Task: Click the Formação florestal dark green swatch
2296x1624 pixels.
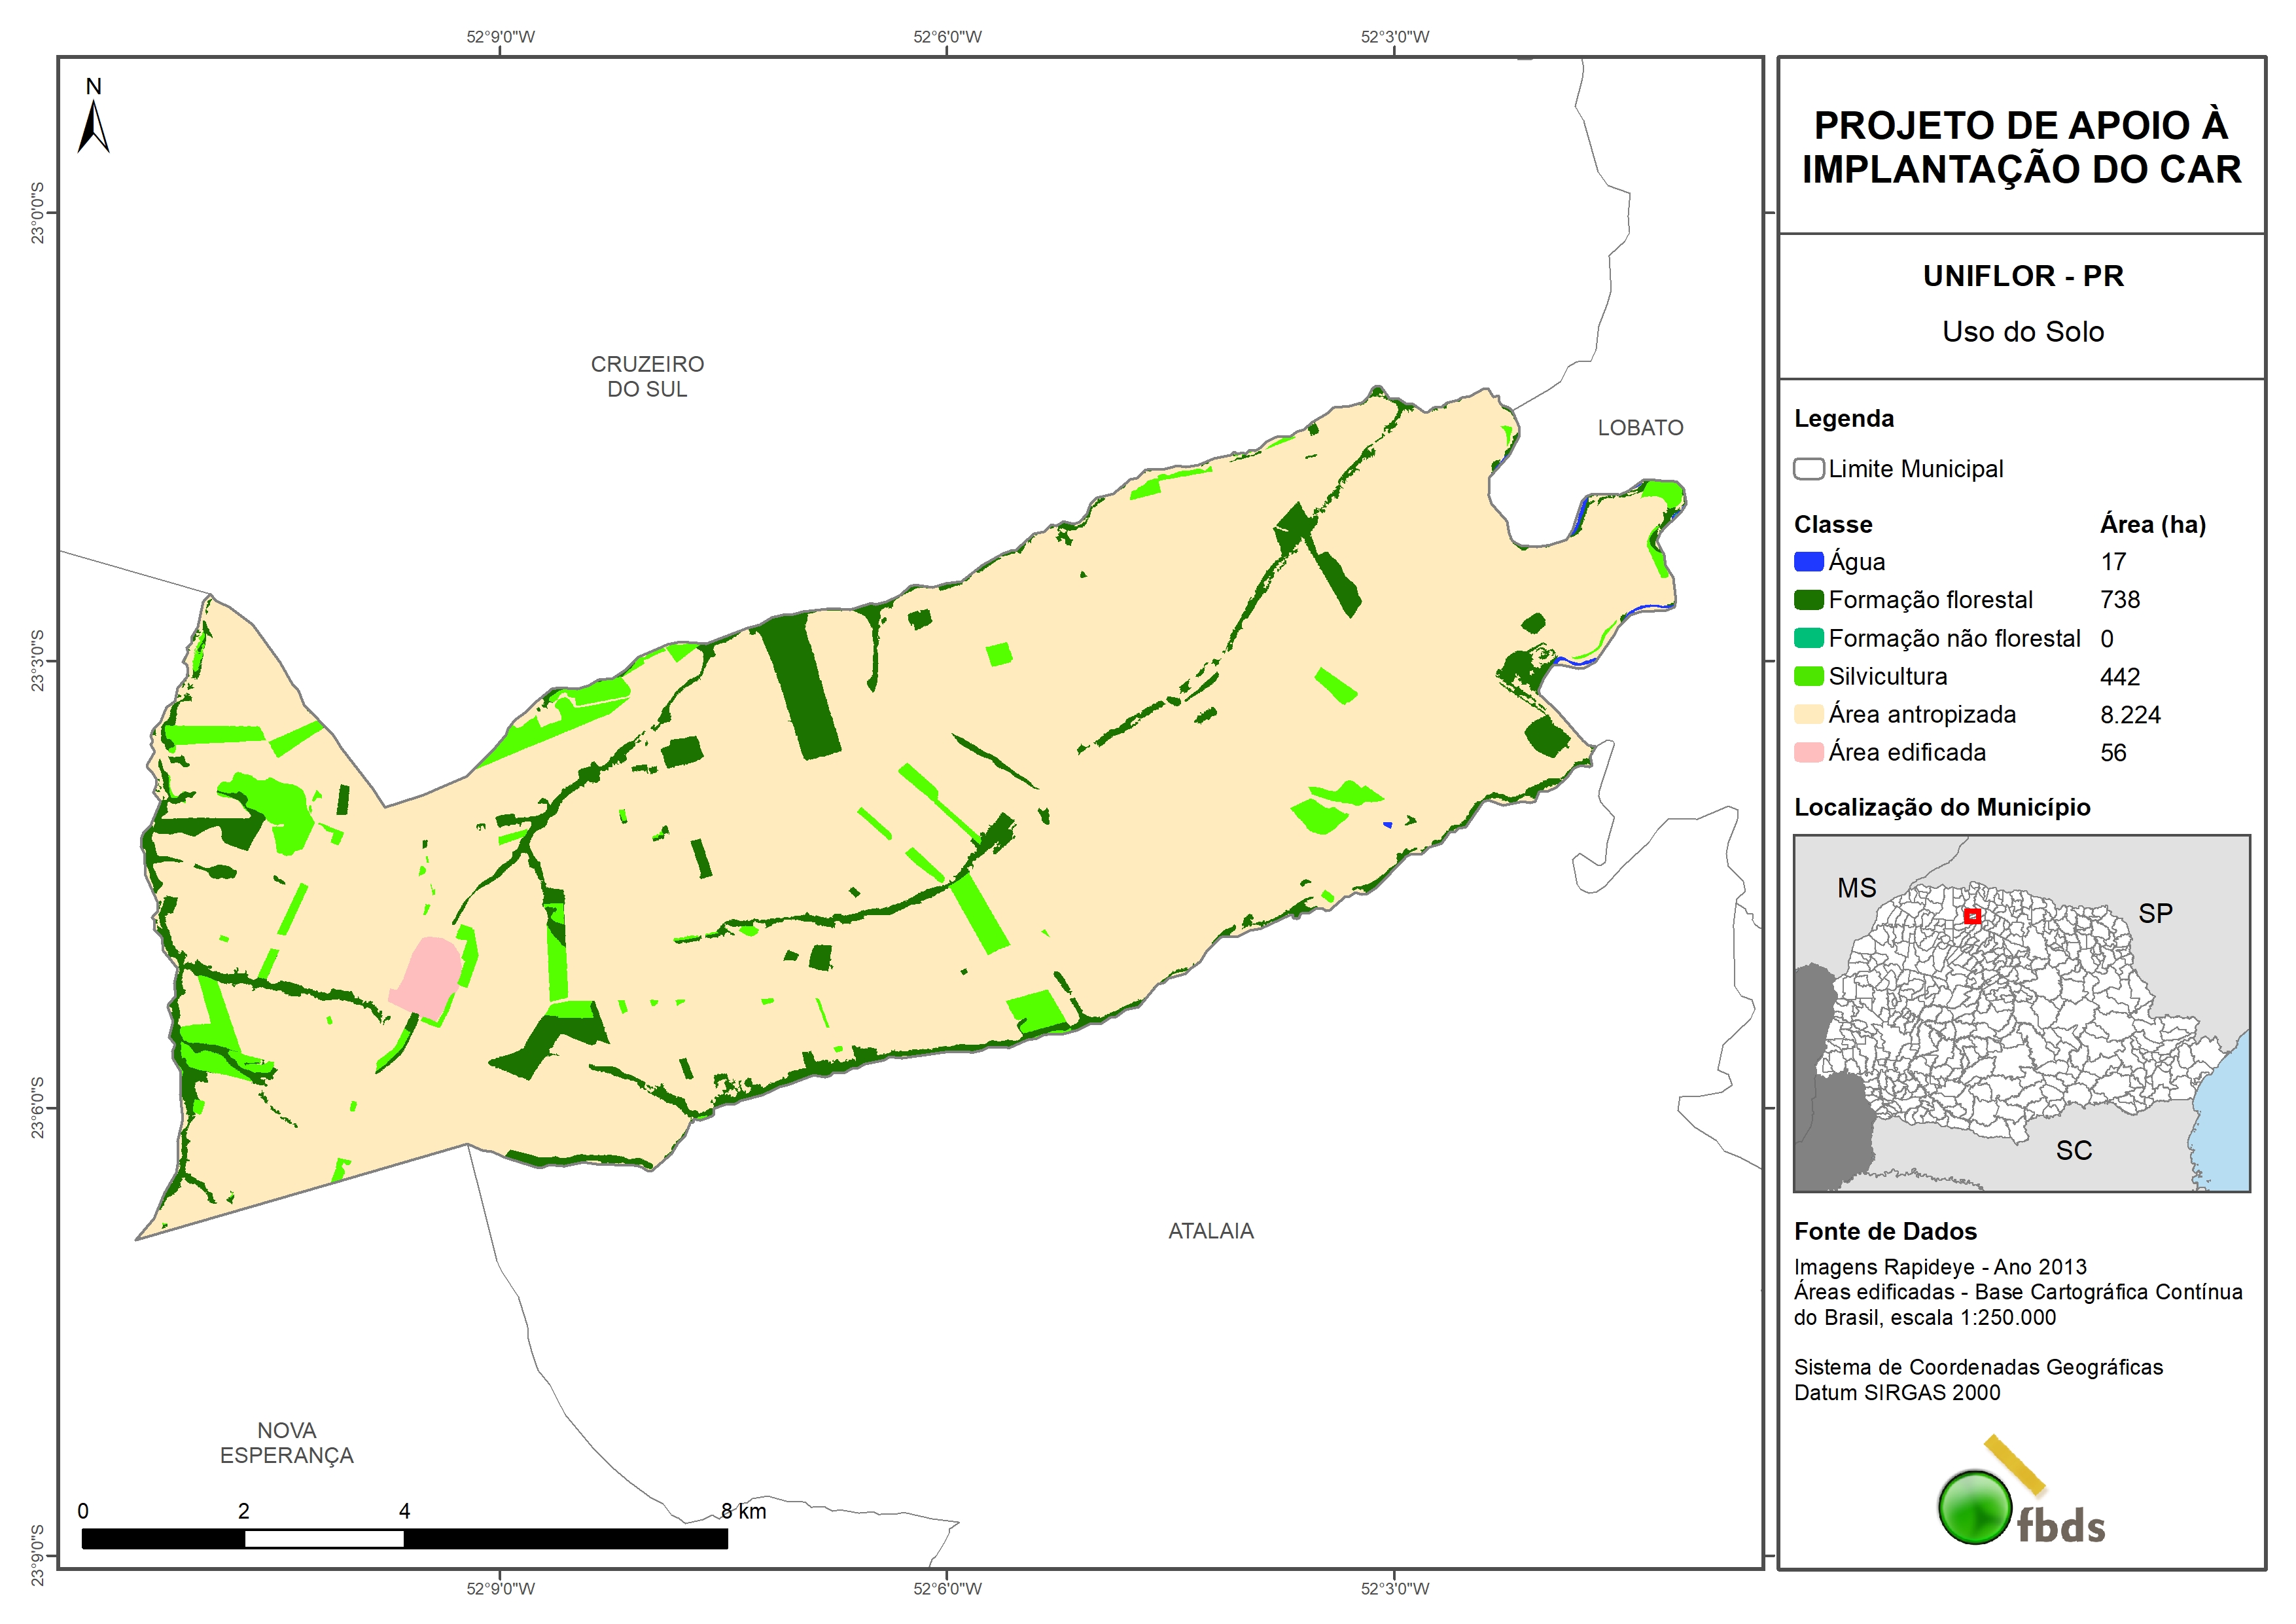Action: (x=1808, y=600)
